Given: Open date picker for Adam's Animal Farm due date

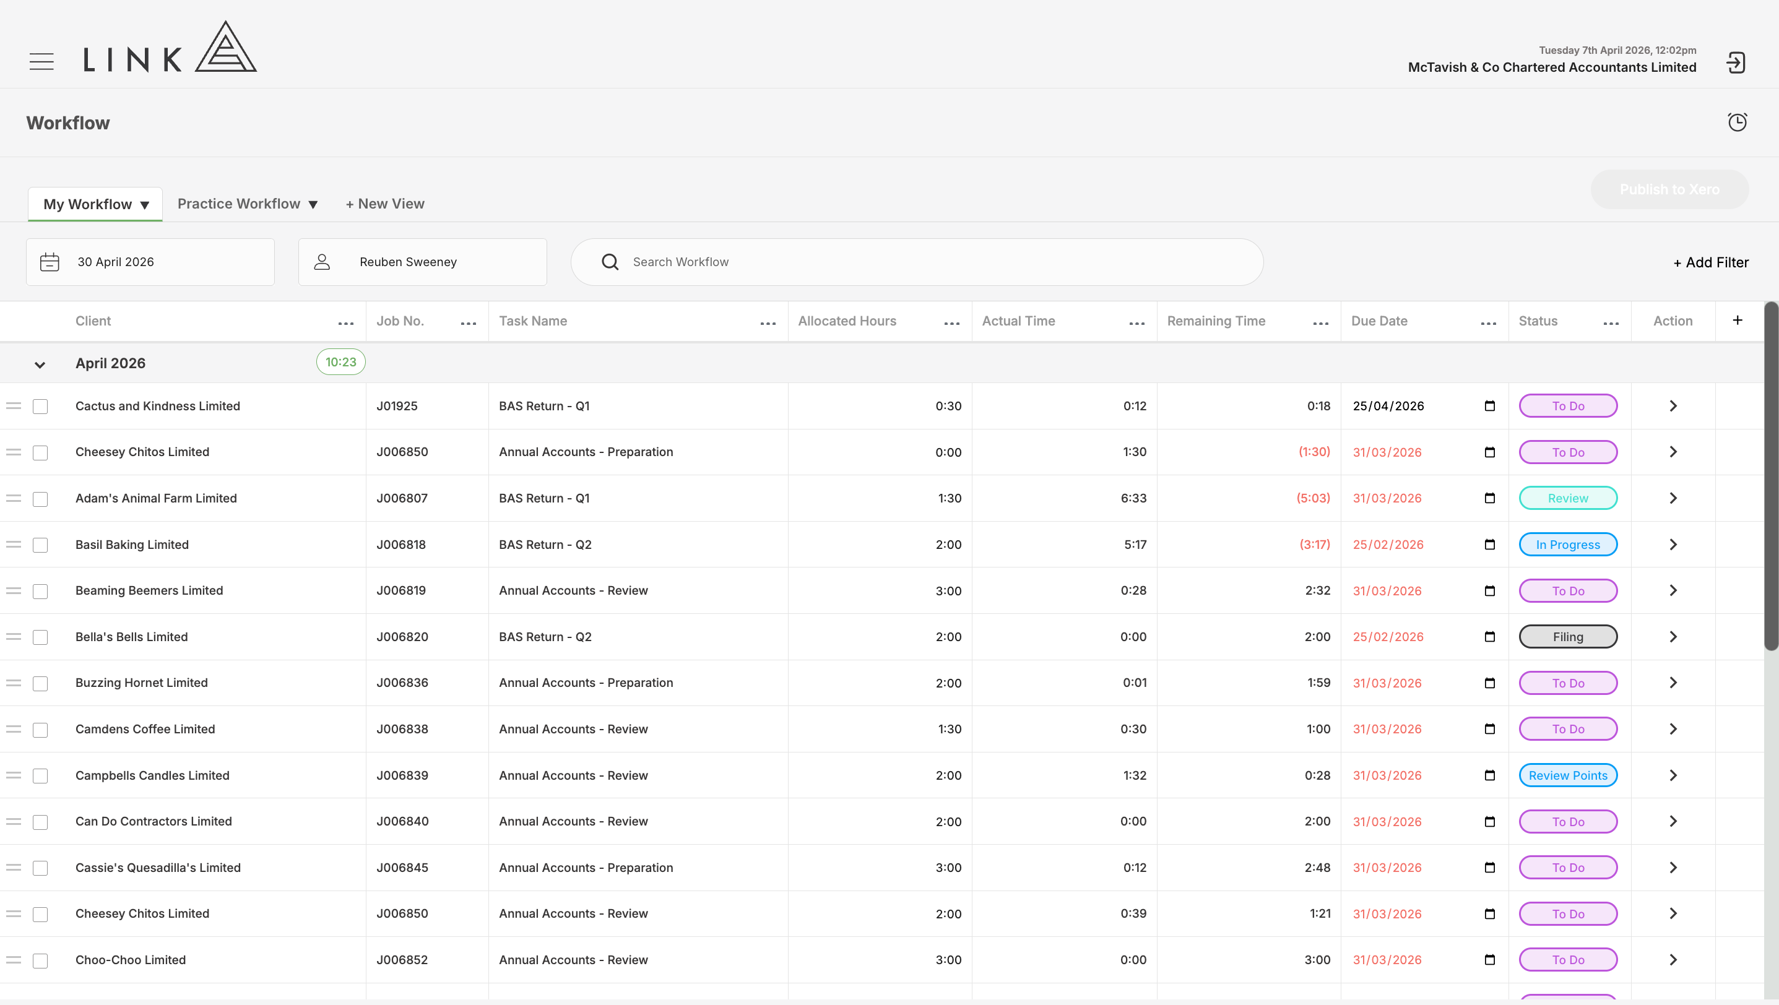Looking at the screenshot, I should [x=1490, y=498].
